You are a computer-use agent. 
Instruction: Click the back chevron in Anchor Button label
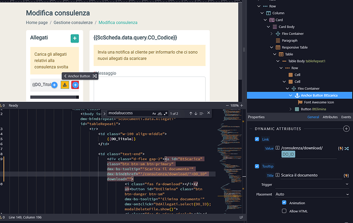[x=65, y=76]
